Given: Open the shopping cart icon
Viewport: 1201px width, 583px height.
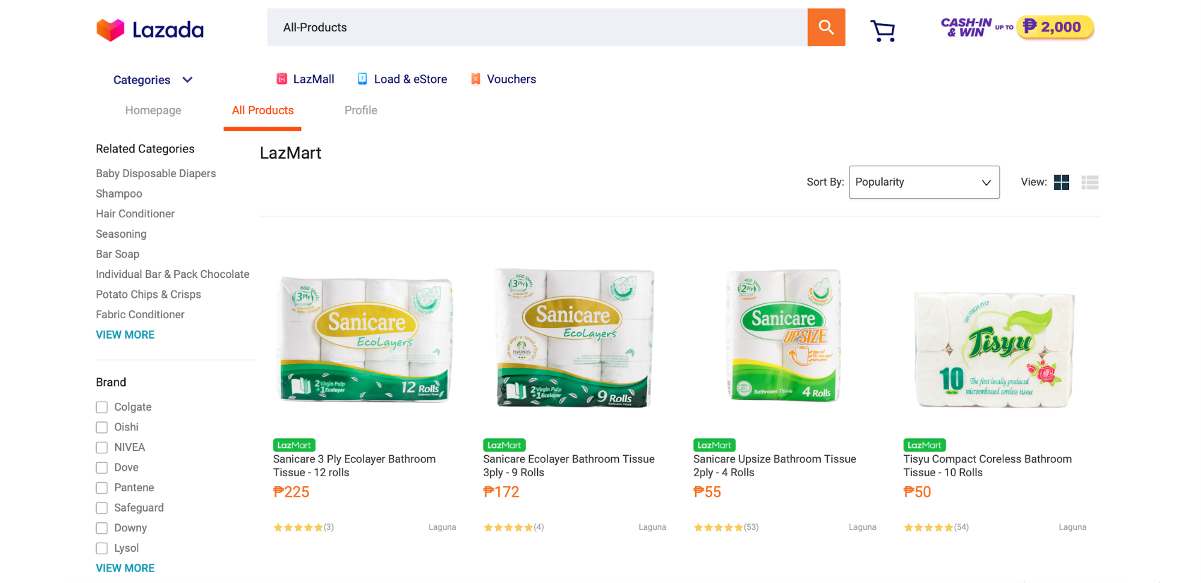Looking at the screenshot, I should pos(883,30).
